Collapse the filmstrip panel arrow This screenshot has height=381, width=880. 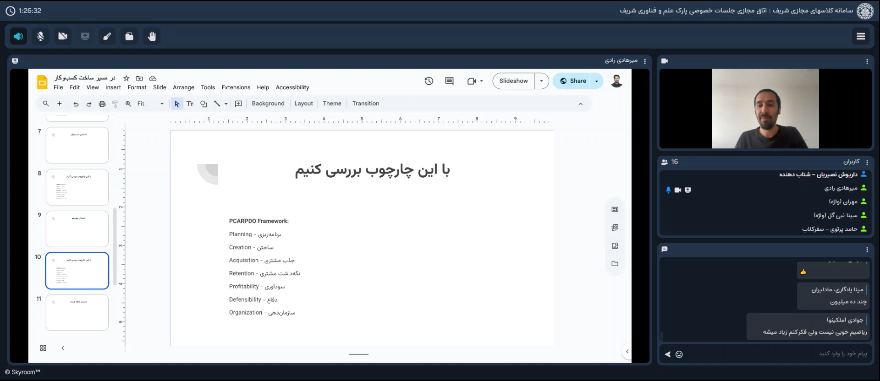(x=63, y=348)
